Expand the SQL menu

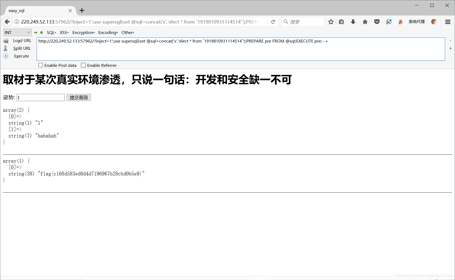pyautogui.click(x=51, y=33)
